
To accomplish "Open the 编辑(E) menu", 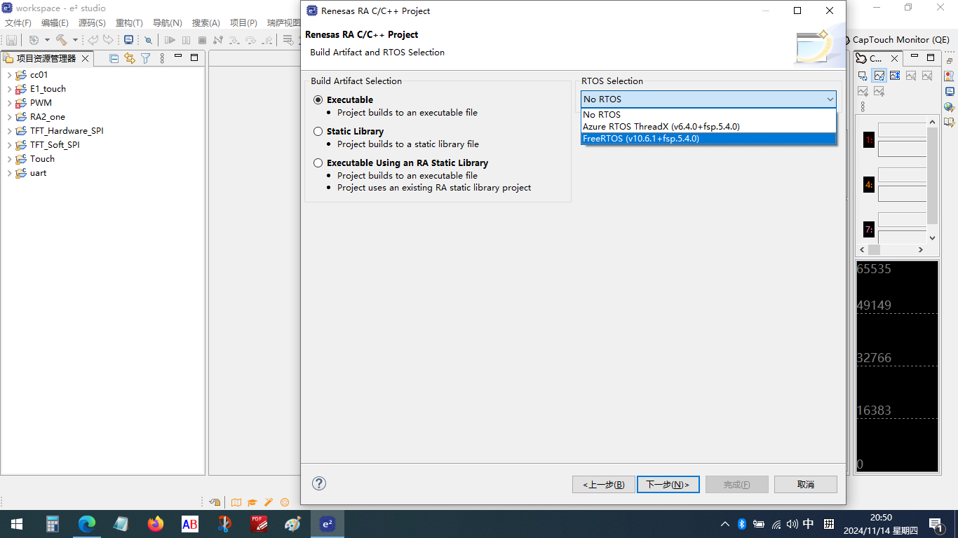I will (x=55, y=23).
